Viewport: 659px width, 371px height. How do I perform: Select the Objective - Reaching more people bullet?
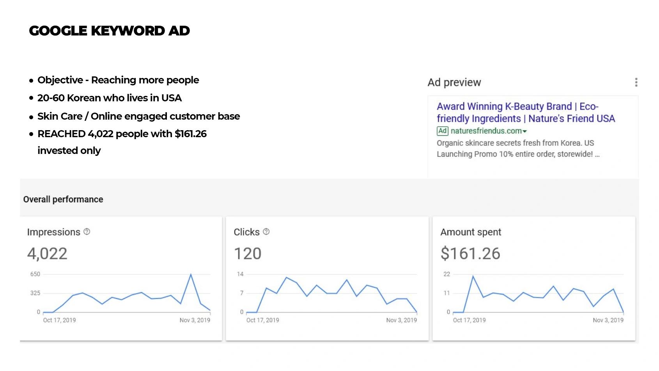[118, 80]
